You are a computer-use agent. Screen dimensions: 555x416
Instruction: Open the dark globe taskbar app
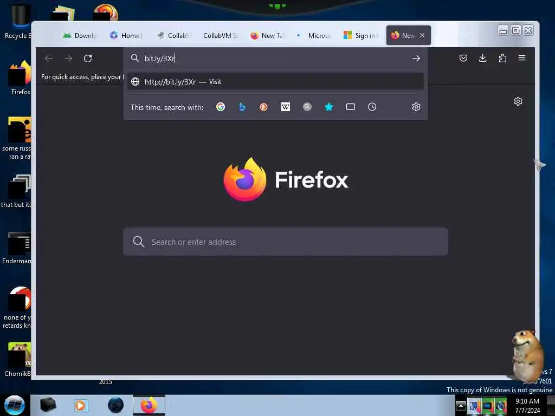[116, 405]
